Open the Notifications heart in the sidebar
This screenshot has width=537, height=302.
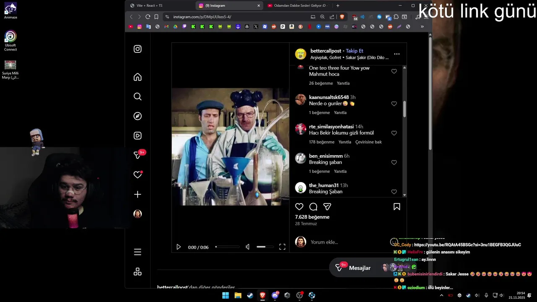tap(138, 174)
